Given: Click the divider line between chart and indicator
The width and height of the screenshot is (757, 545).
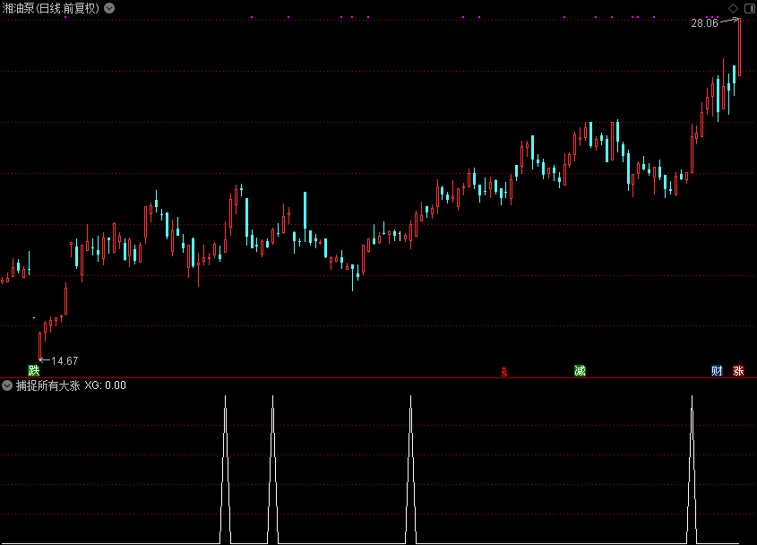Looking at the screenshot, I should coord(378,377).
